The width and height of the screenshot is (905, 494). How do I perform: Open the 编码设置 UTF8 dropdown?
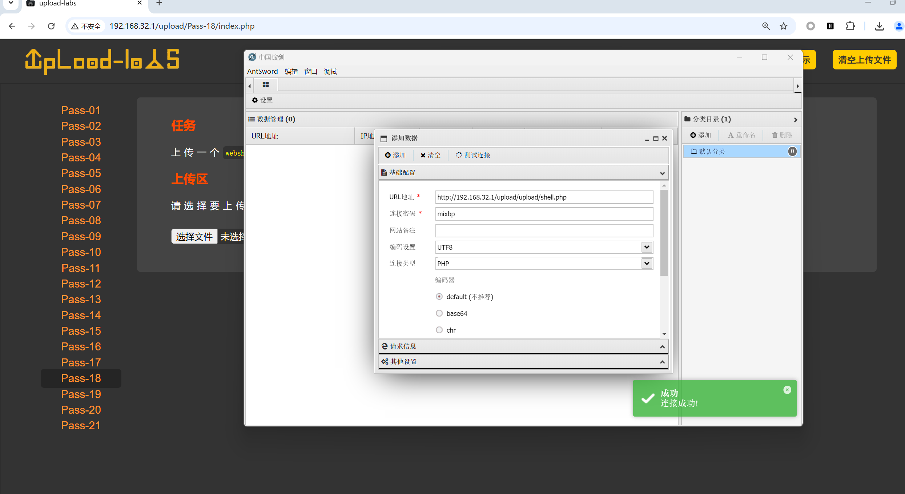pos(646,247)
